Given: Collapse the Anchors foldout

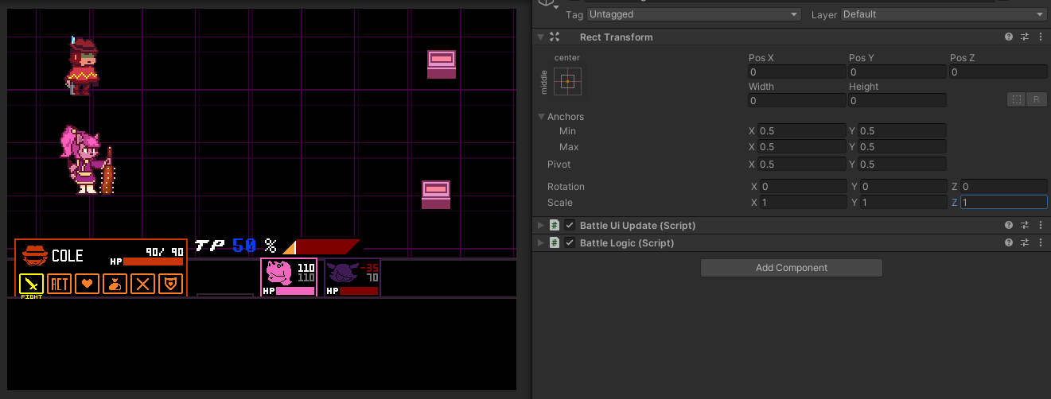Looking at the screenshot, I should (541, 117).
